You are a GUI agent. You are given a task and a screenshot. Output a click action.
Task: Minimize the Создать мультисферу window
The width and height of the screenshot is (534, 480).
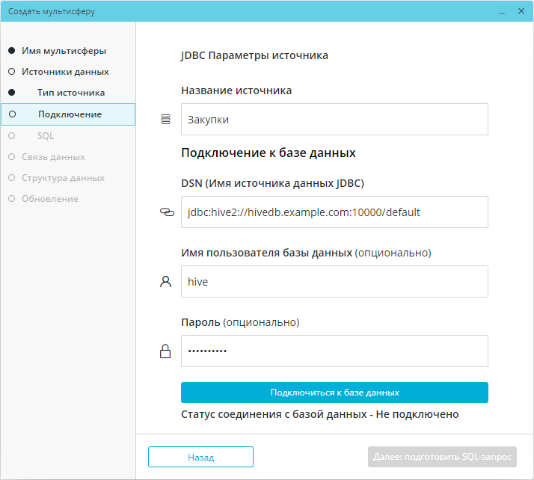click(x=500, y=11)
